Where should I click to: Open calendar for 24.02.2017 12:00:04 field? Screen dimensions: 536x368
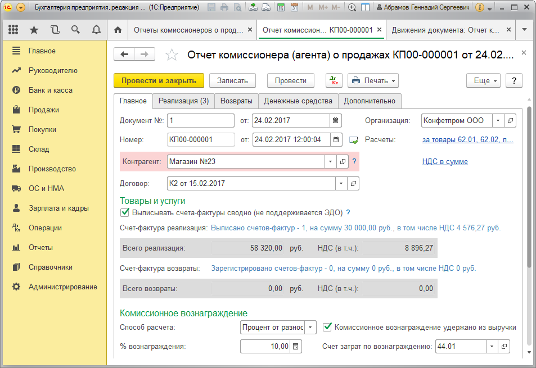pos(336,140)
